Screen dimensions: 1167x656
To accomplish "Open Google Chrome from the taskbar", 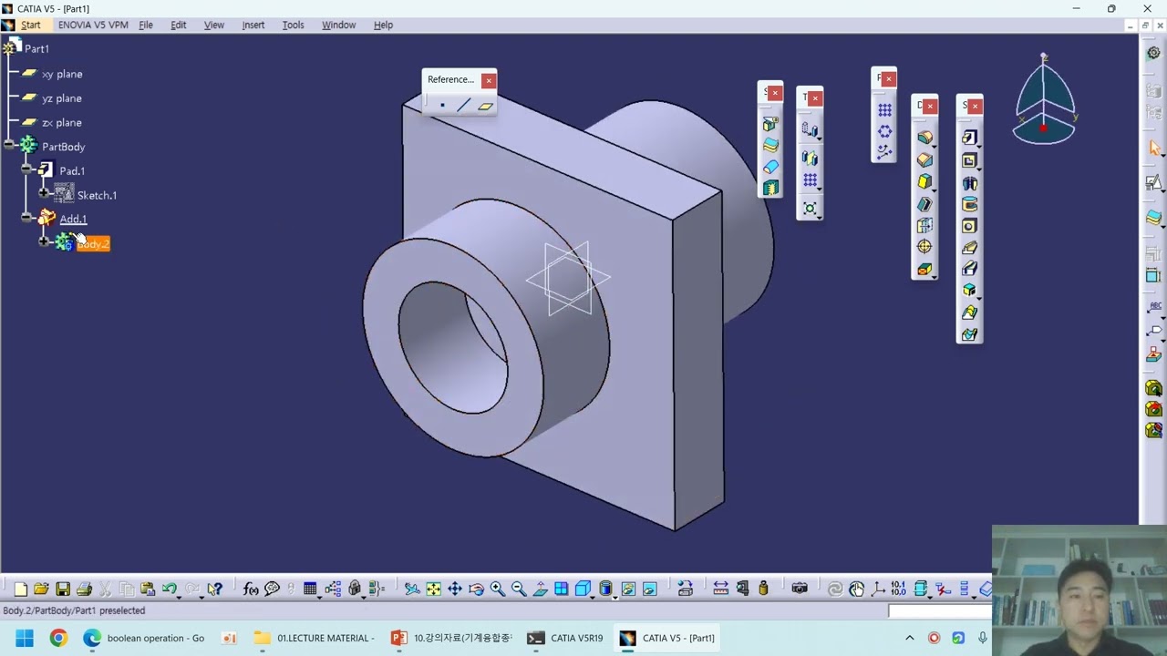I will coord(58,638).
